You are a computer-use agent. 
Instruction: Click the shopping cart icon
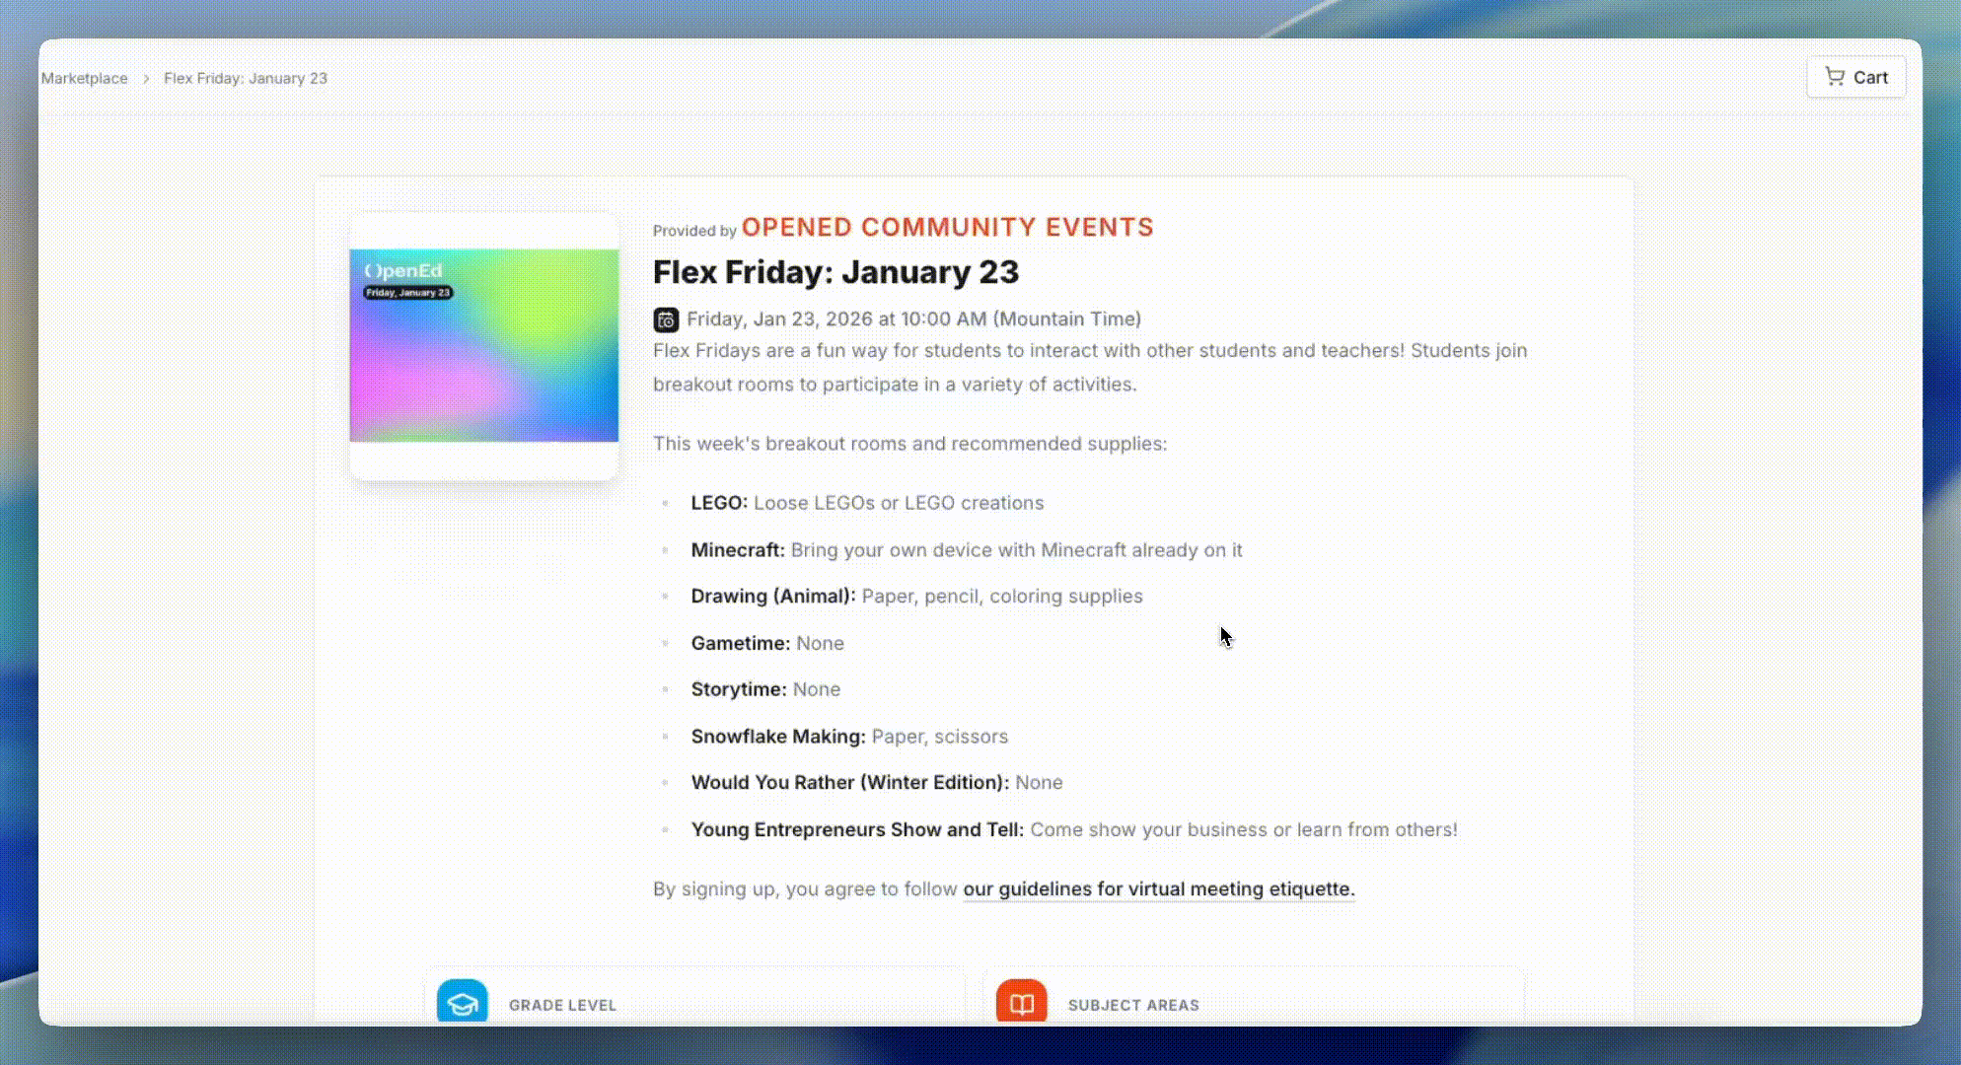tap(1834, 77)
